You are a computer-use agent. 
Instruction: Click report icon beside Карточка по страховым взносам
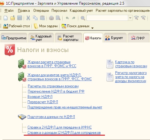110,64
